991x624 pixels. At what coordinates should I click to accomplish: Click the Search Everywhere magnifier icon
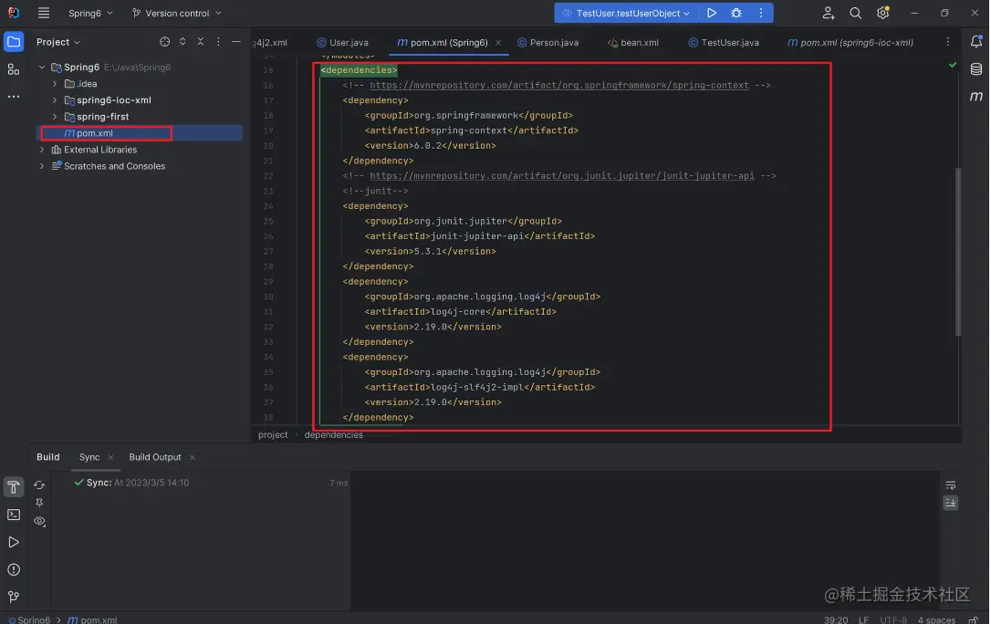tap(855, 13)
